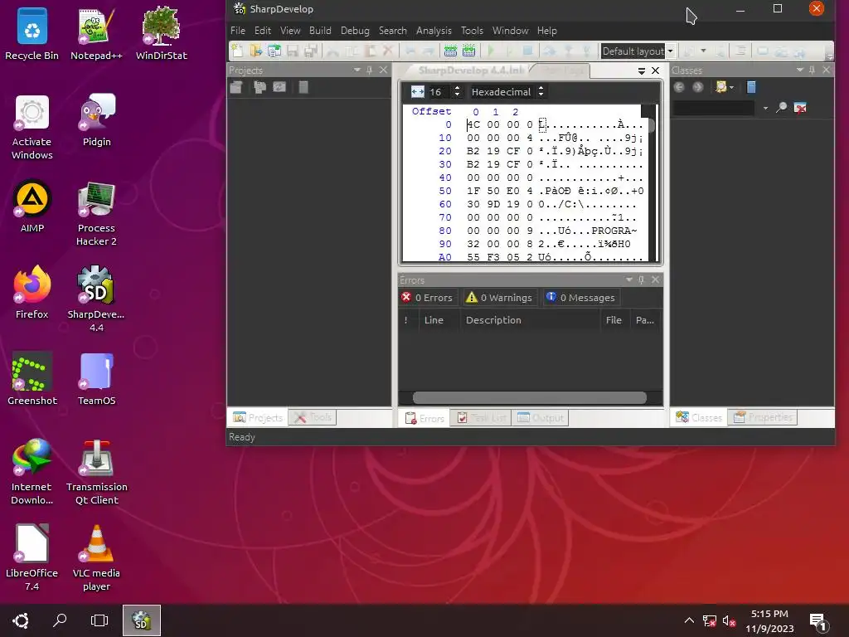Click the blue book icon in Classes panel
This screenshot has height=637, width=849.
tap(751, 87)
